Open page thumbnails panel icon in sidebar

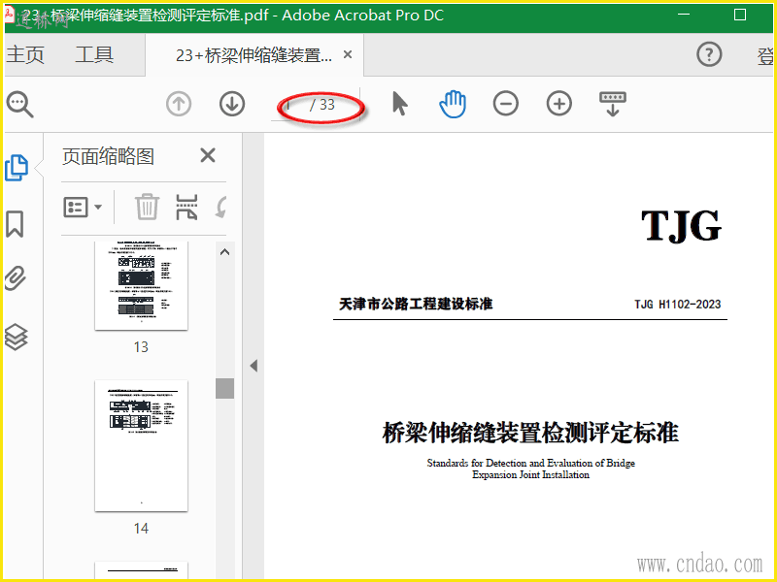tap(17, 168)
